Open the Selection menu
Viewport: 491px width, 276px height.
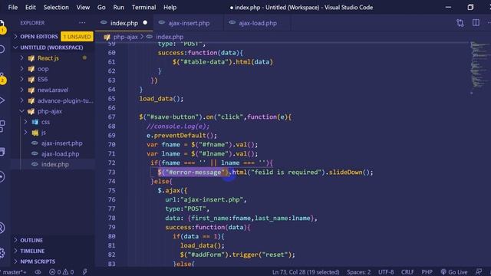(x=56, y=7)
